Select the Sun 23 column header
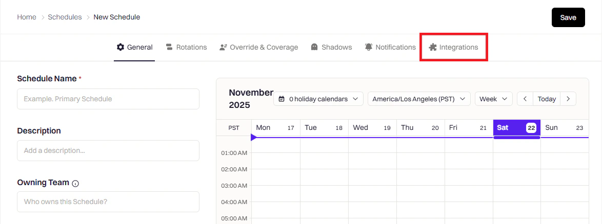 (565, 127)
